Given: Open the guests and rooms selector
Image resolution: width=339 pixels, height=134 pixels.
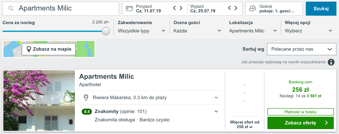Looking at the screenshot, I should click(x=274, y=9).
